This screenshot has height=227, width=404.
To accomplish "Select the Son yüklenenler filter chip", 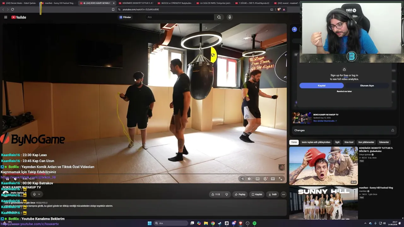I will point(366,142).
